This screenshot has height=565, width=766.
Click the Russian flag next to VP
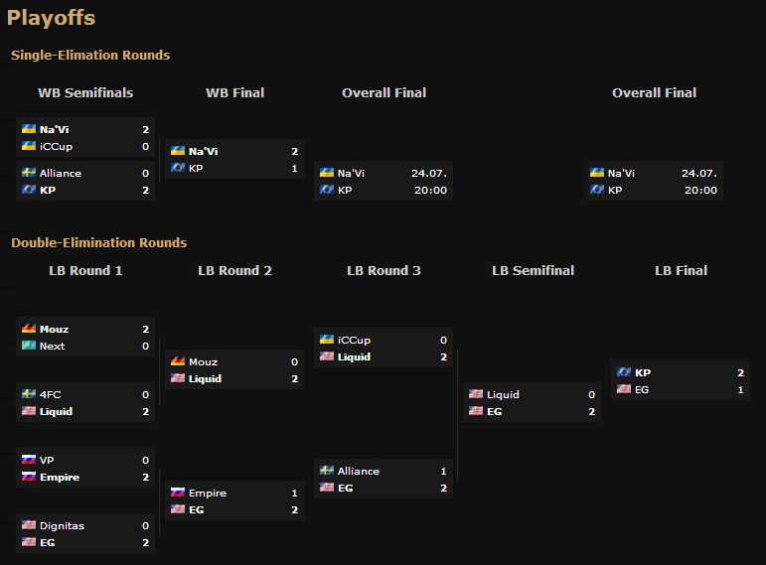pos(28,460)
